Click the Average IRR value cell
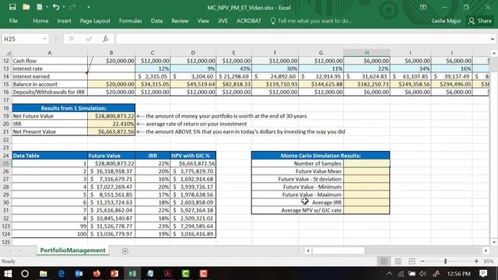This screenshot has width=498, height=280. click(366, 202)
